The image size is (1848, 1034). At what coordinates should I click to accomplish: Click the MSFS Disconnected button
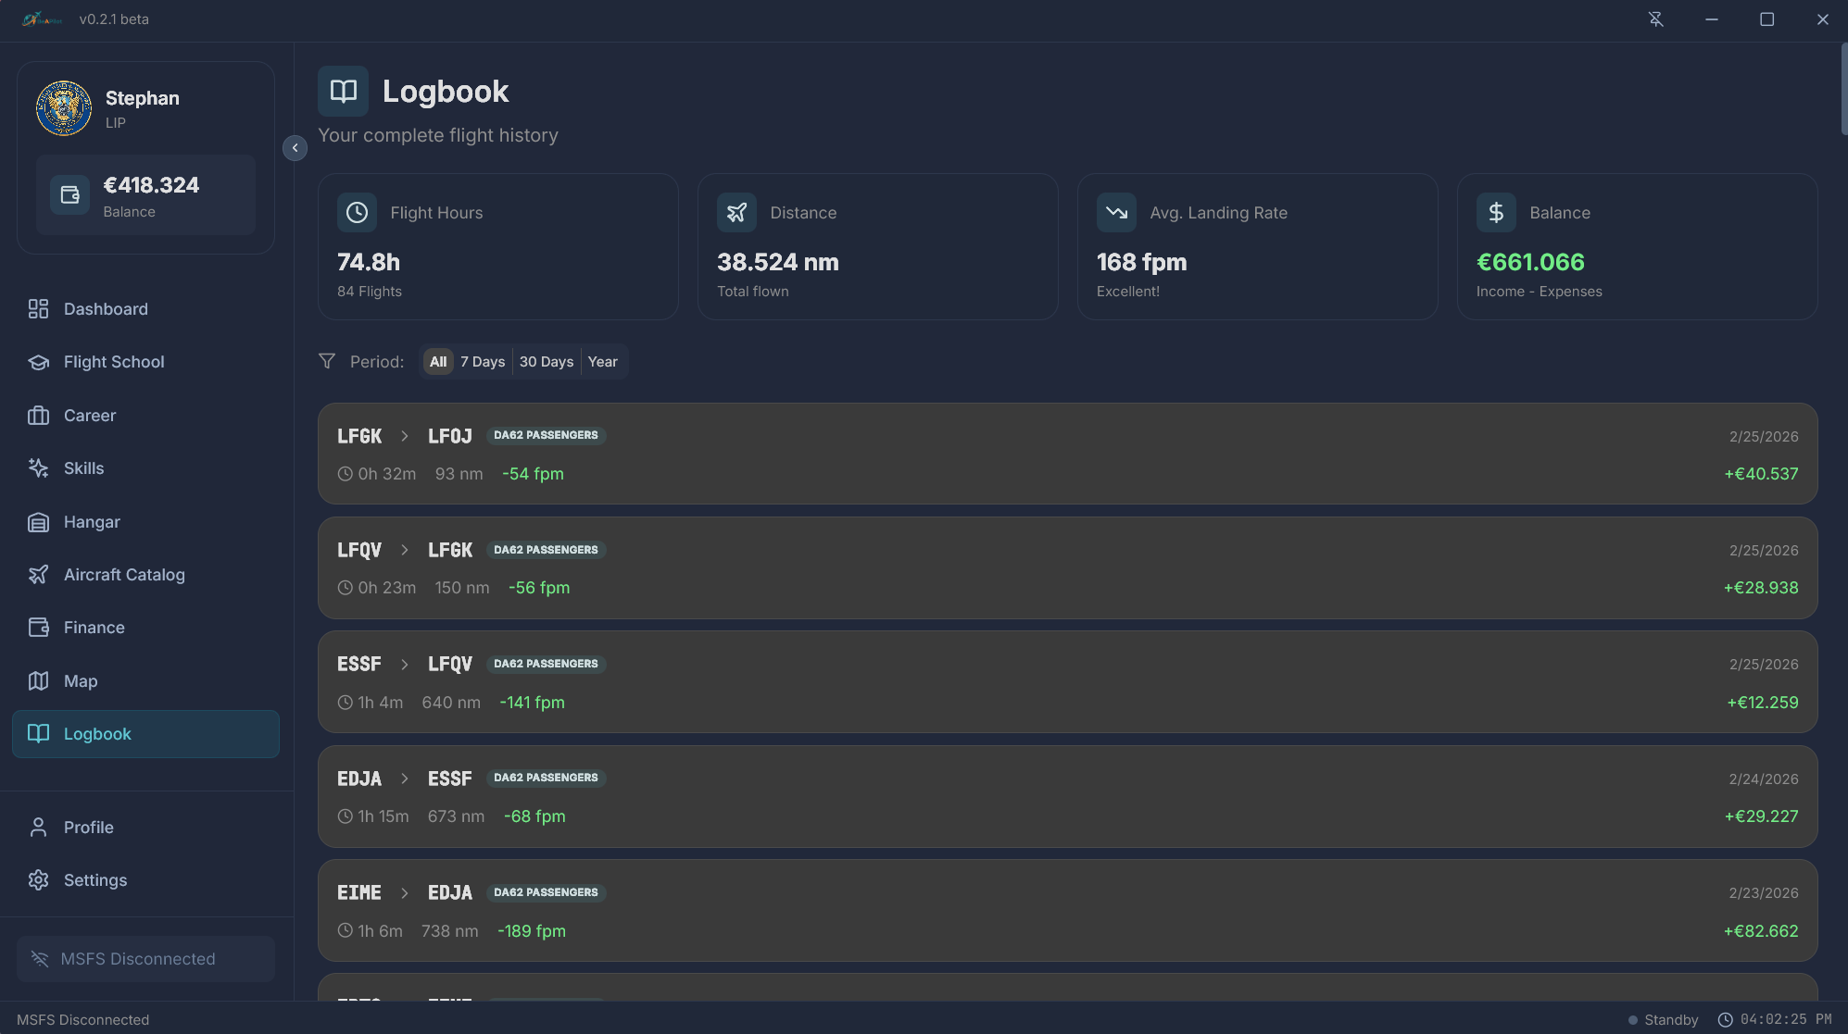coord(146,959)
